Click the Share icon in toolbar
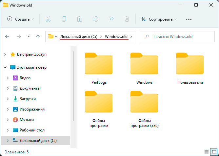219x156 pixels. pyautogui.click(x=111, y=19)
